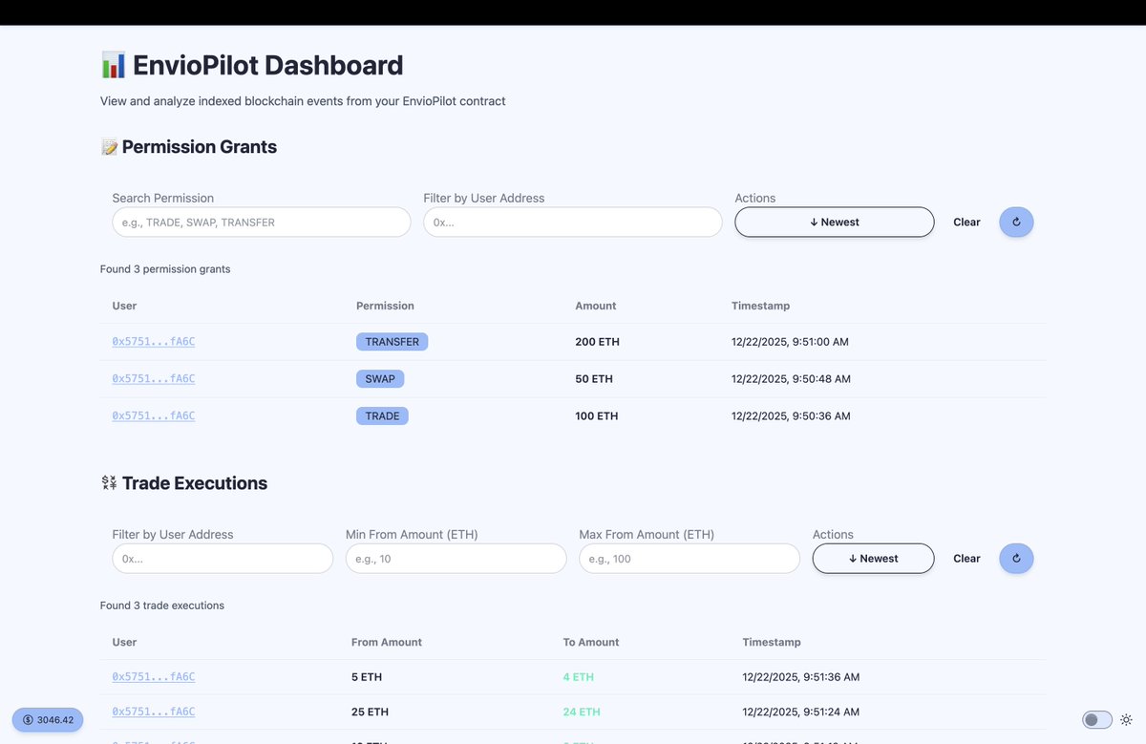Click the TRADE permission badge
The height and width of the screenshot is (744, 1146).
point(382,416)
